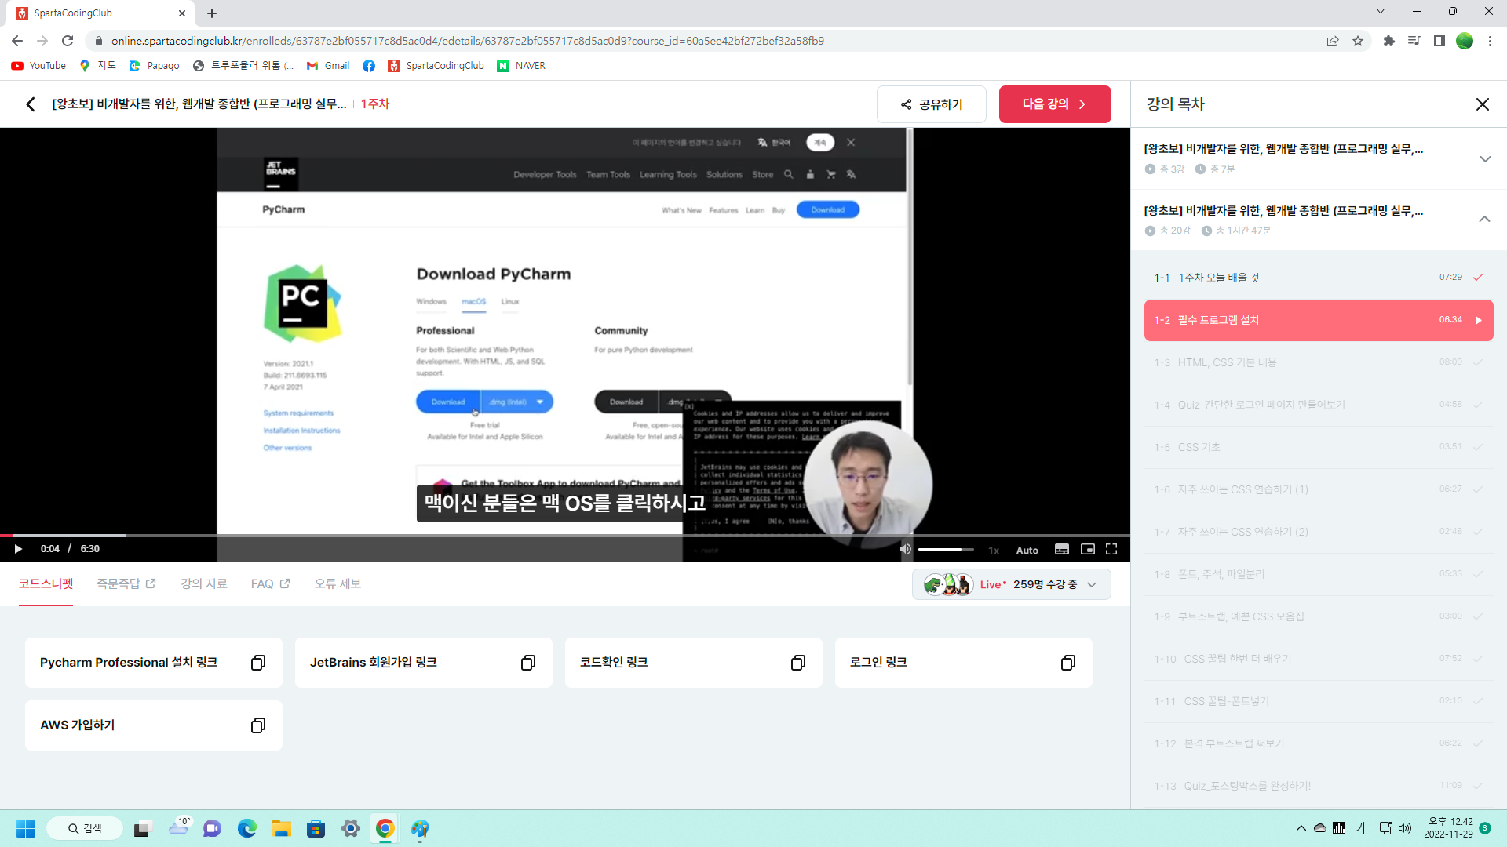
Task: Play the lecture video
Action: [18, 549]
